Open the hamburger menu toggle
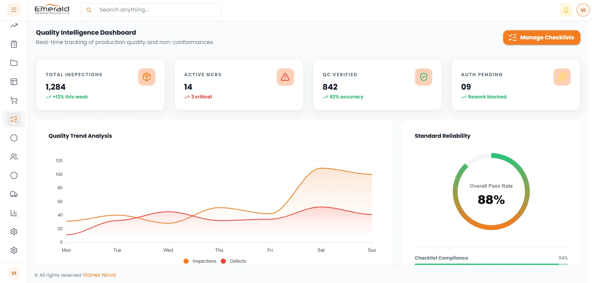Viewport: 592px width, 283px height. pos(14,10)
